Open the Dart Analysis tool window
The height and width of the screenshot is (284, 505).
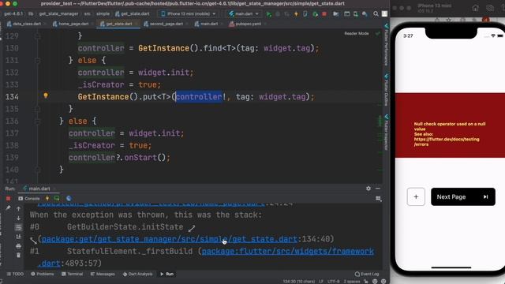point(137,274)
